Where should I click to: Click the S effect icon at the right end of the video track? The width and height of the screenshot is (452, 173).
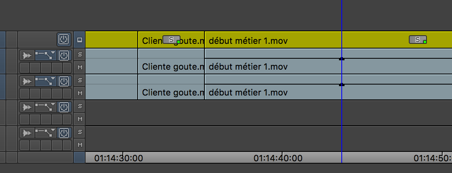pos(418,39)
